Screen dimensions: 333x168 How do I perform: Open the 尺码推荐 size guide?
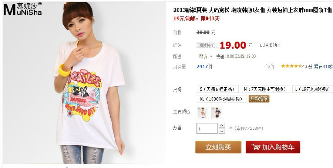[259, 99]
